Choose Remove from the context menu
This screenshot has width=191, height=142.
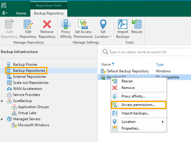coord(139,88)
